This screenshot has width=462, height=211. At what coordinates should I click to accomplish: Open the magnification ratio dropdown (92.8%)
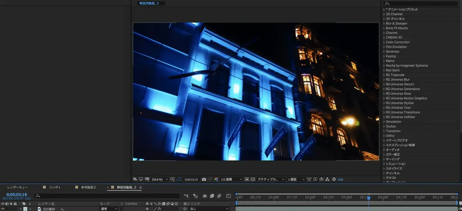tap(159, 180)
